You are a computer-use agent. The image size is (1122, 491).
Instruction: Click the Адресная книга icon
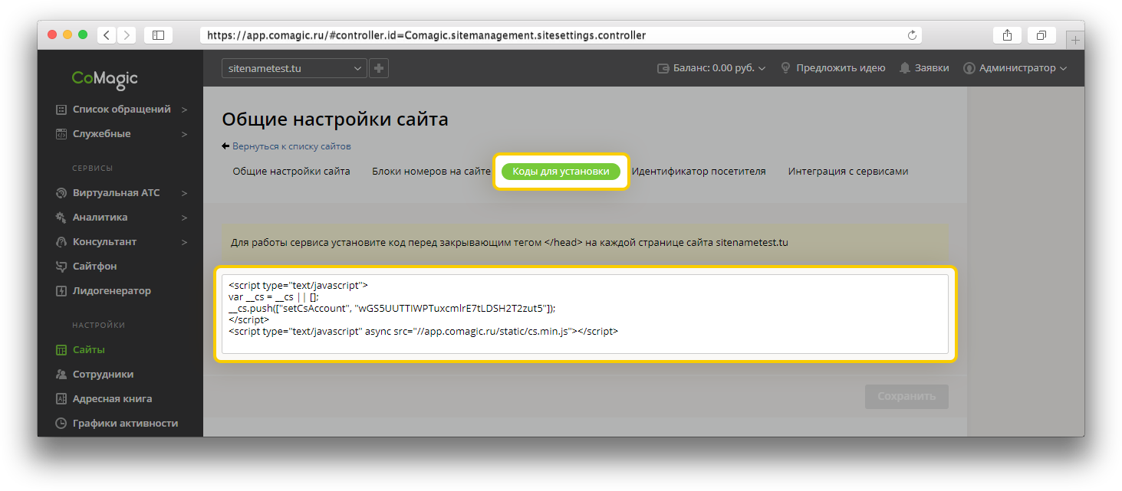(61, 399)
